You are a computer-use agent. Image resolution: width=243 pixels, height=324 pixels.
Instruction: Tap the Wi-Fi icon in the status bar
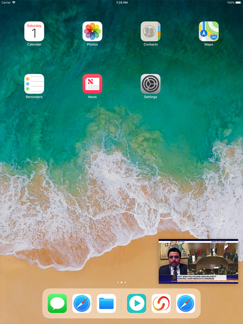(x=14, y=2)
